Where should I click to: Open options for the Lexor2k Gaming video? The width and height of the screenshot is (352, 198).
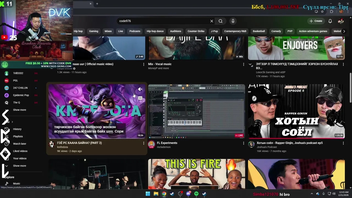click(x=343, y=64)
